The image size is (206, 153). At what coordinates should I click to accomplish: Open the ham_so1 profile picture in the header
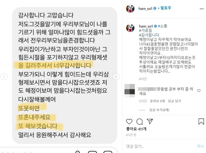pos(130,9)
